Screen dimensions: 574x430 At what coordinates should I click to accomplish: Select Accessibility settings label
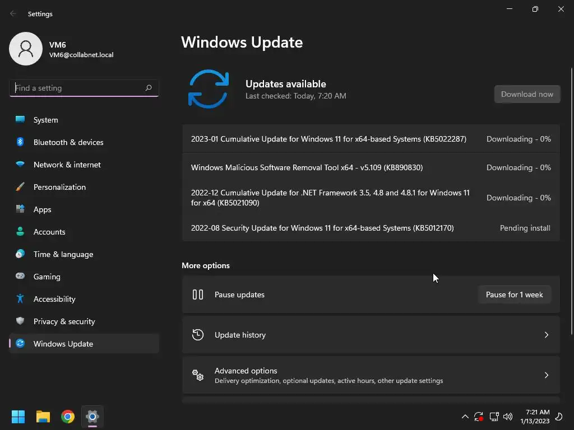pyautogui.click(x=54, y=299)
